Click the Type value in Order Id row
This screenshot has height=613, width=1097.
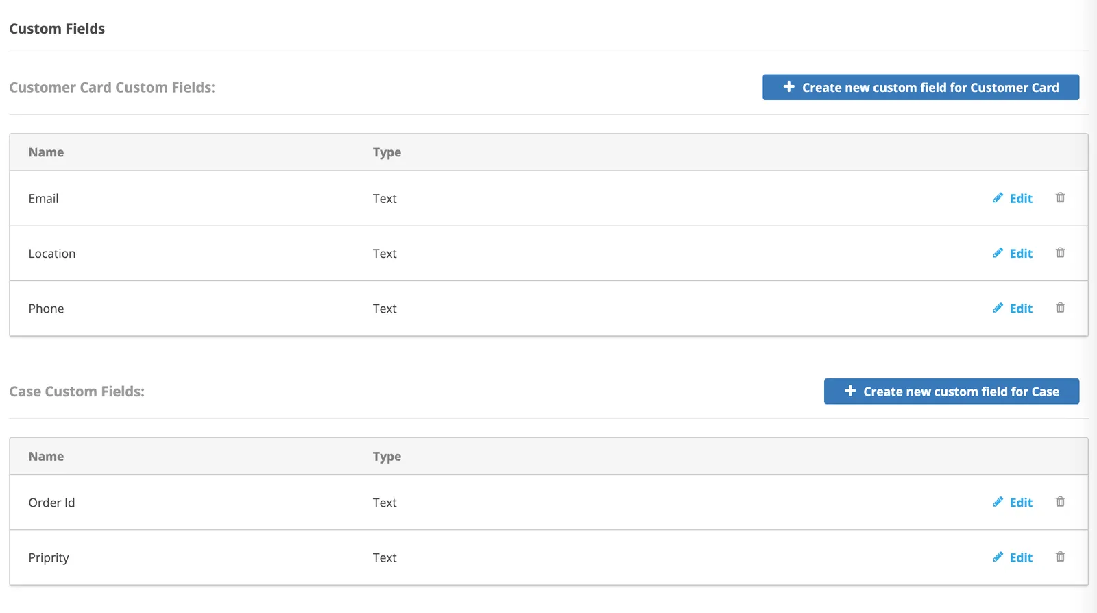(385, 503)
